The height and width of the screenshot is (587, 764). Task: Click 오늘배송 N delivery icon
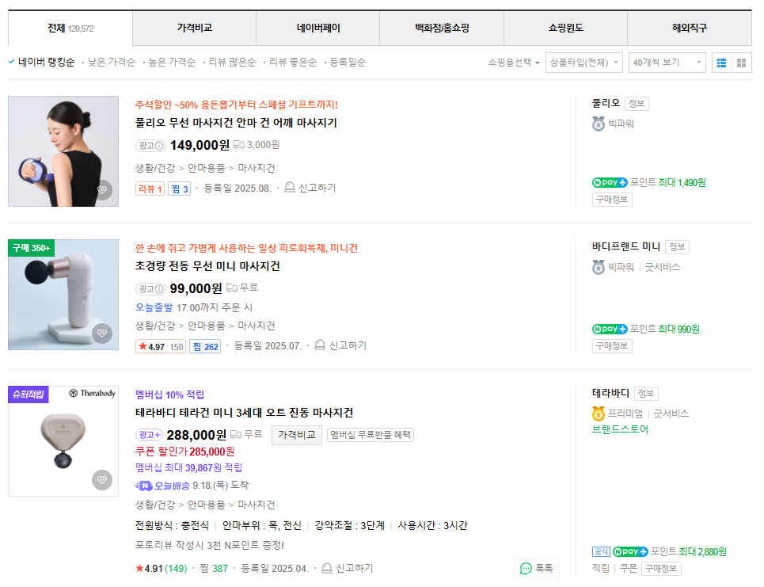pos(144,486)
